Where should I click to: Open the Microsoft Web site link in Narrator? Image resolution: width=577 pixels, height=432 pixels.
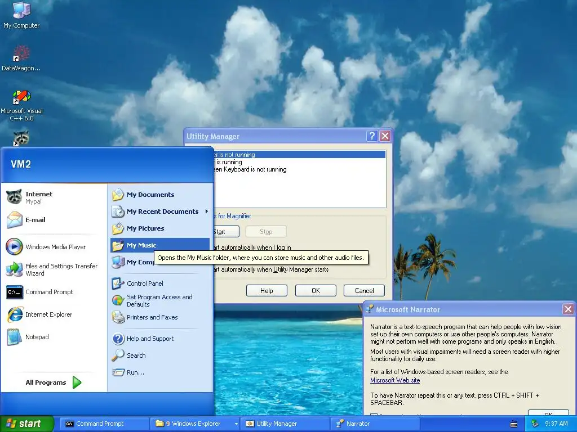coord(395,381)
